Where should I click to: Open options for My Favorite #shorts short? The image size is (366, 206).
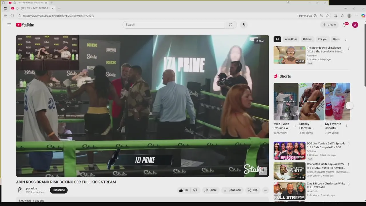[347, 125]
